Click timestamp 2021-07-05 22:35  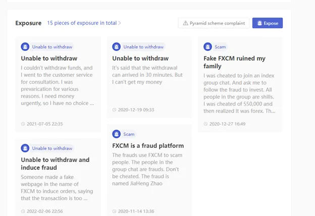(44, 124)
